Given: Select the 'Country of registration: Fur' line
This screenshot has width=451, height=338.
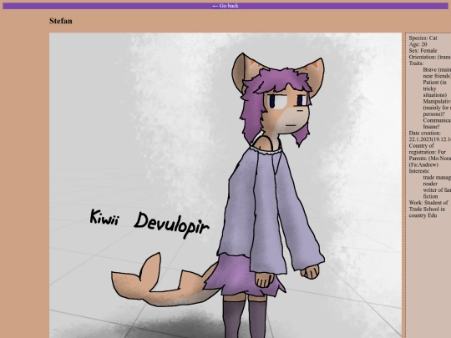Looking at the screenshot, I should coord(427,149).
